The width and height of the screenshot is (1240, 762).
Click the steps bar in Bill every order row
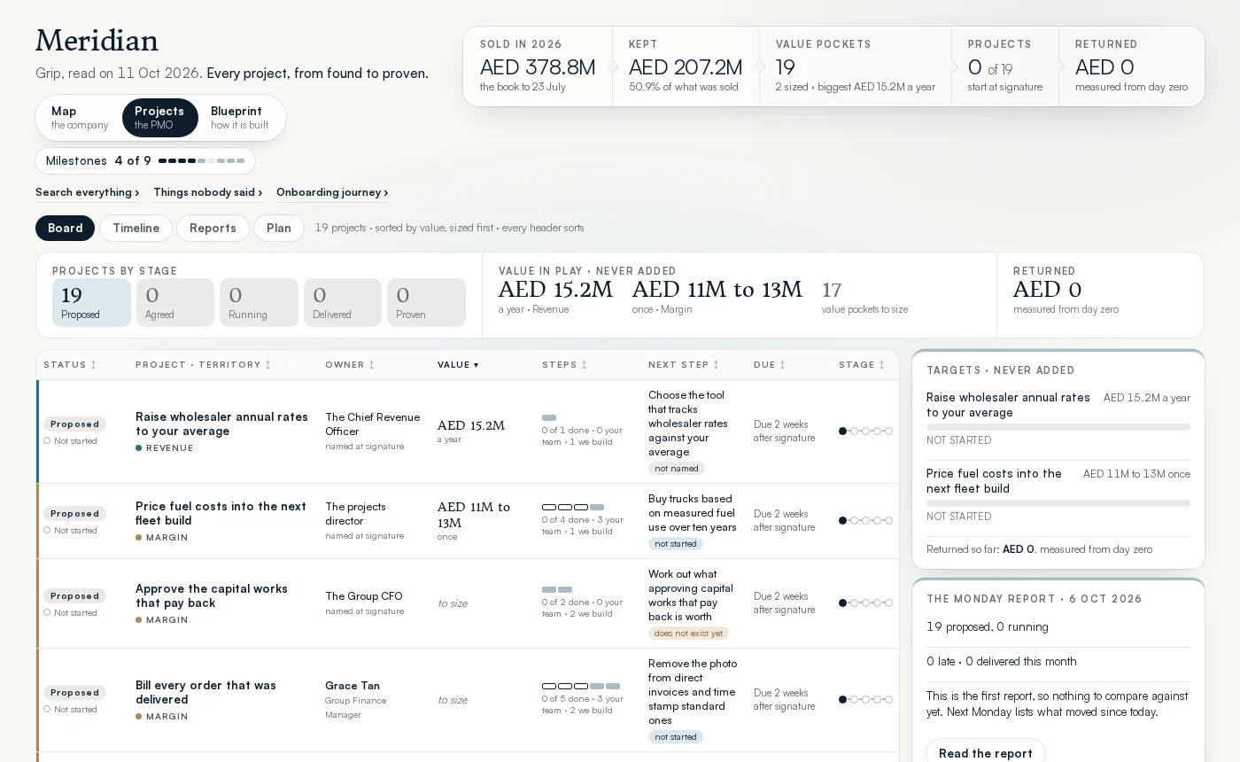(x=581, y=686)
